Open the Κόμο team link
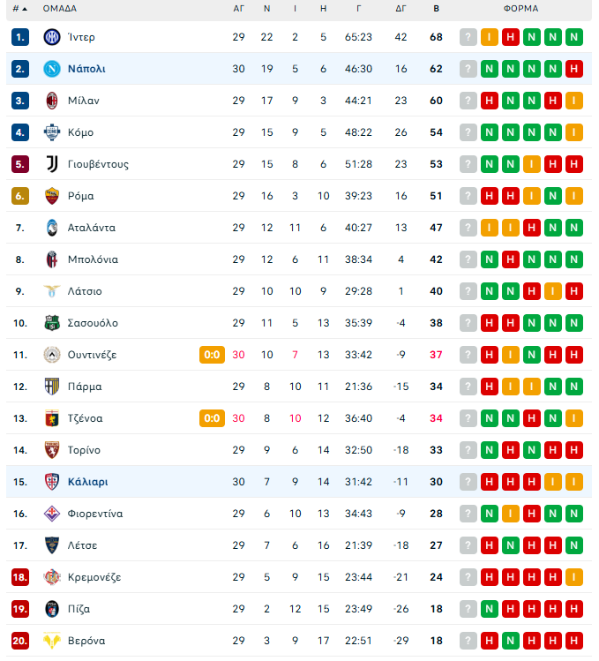The width and height of the screenshot is (599, 661). [x=80, y=132]
